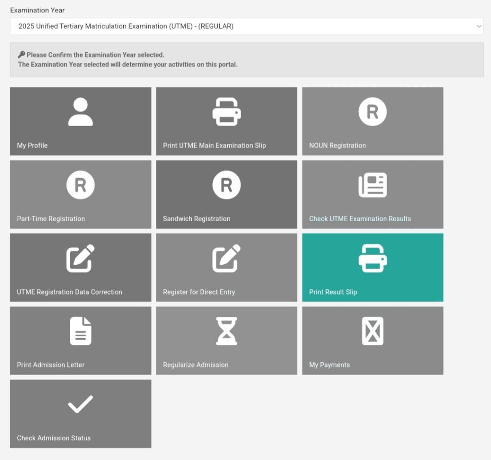
Task: Go to the Regularize Admission label
Action: pyautogui.click(x=196, y=365)
